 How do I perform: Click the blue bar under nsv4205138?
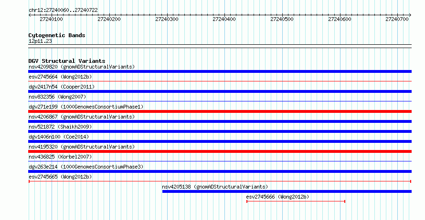[287, 191]
